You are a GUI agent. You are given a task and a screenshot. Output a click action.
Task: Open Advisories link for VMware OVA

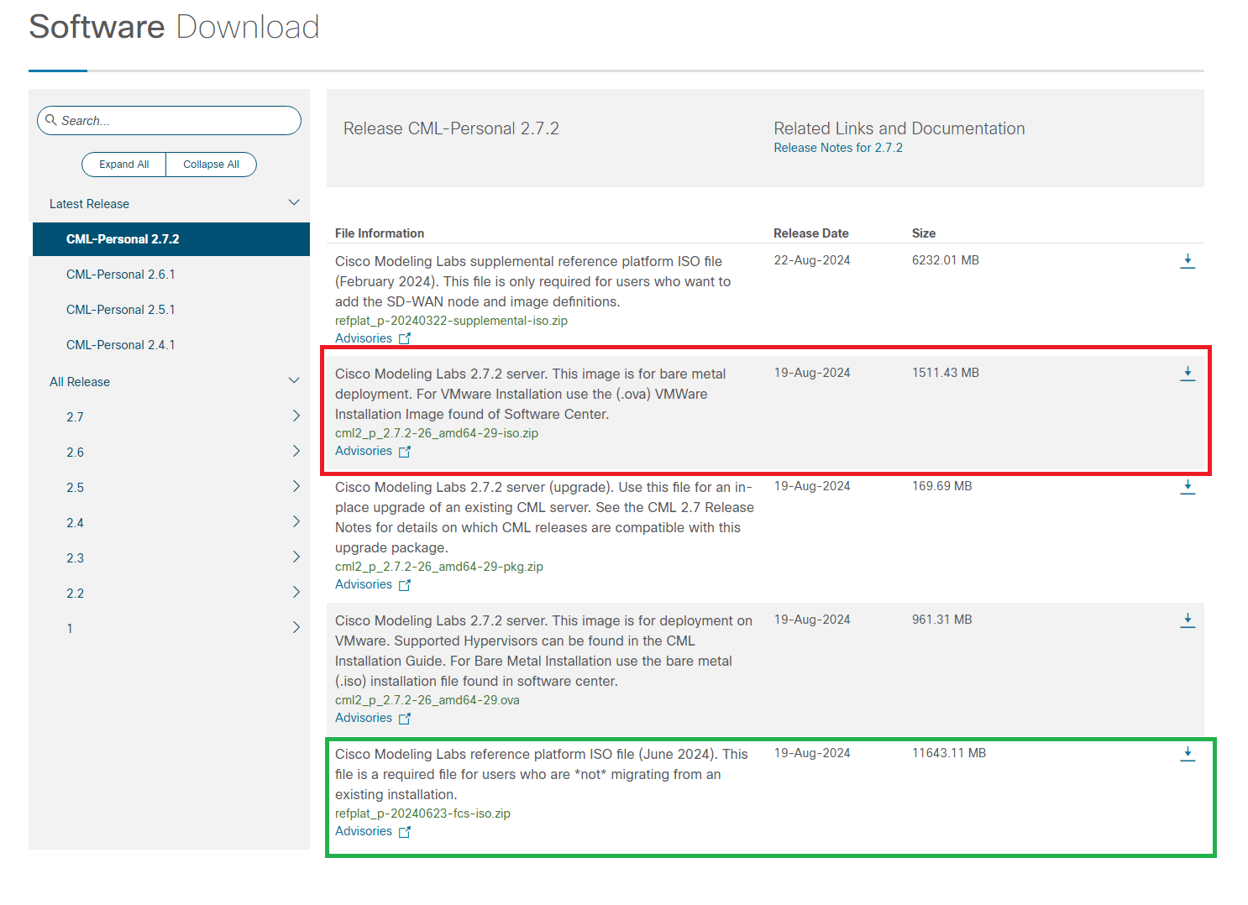coord(364,718)
